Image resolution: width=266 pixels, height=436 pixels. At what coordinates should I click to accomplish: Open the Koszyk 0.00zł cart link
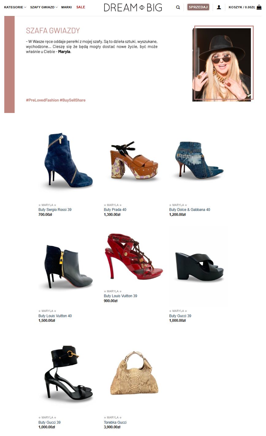click(x=242, y=7)
